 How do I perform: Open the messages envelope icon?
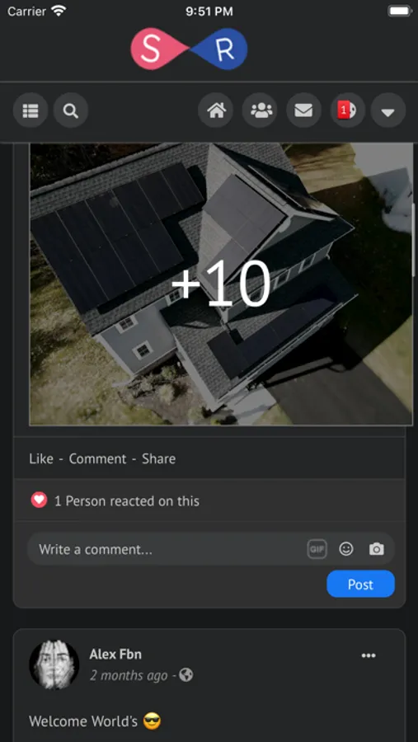pyautogui.click(x=303, y=110)
